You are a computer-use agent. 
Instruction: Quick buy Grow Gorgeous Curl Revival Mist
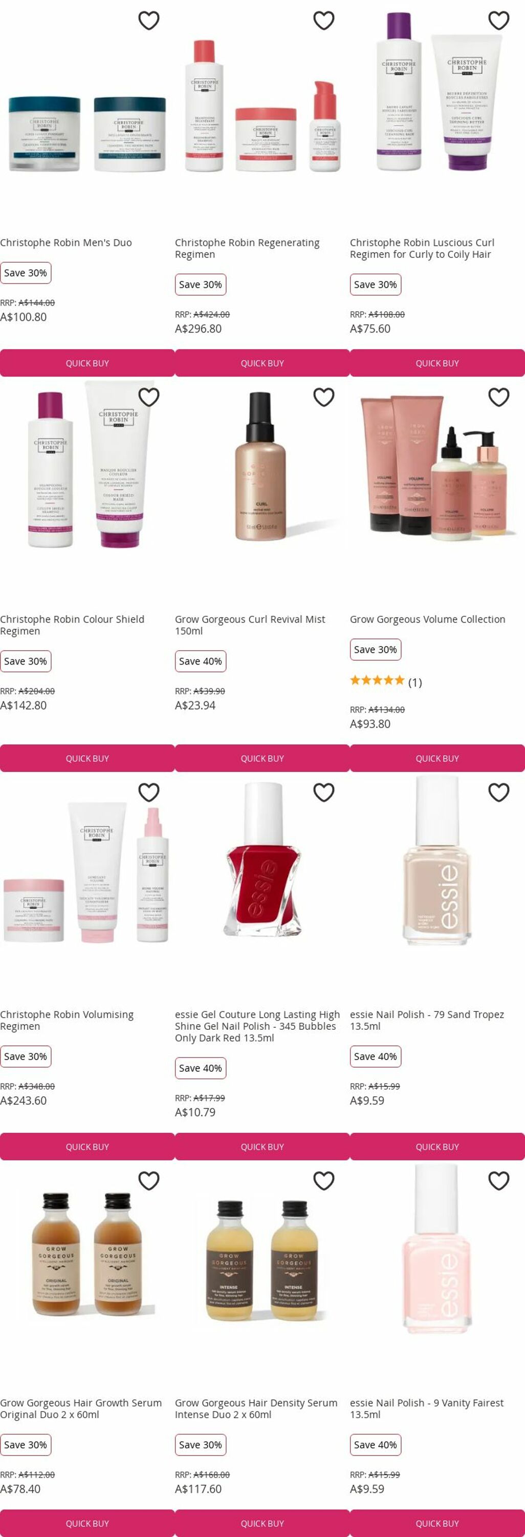[262, 758]
